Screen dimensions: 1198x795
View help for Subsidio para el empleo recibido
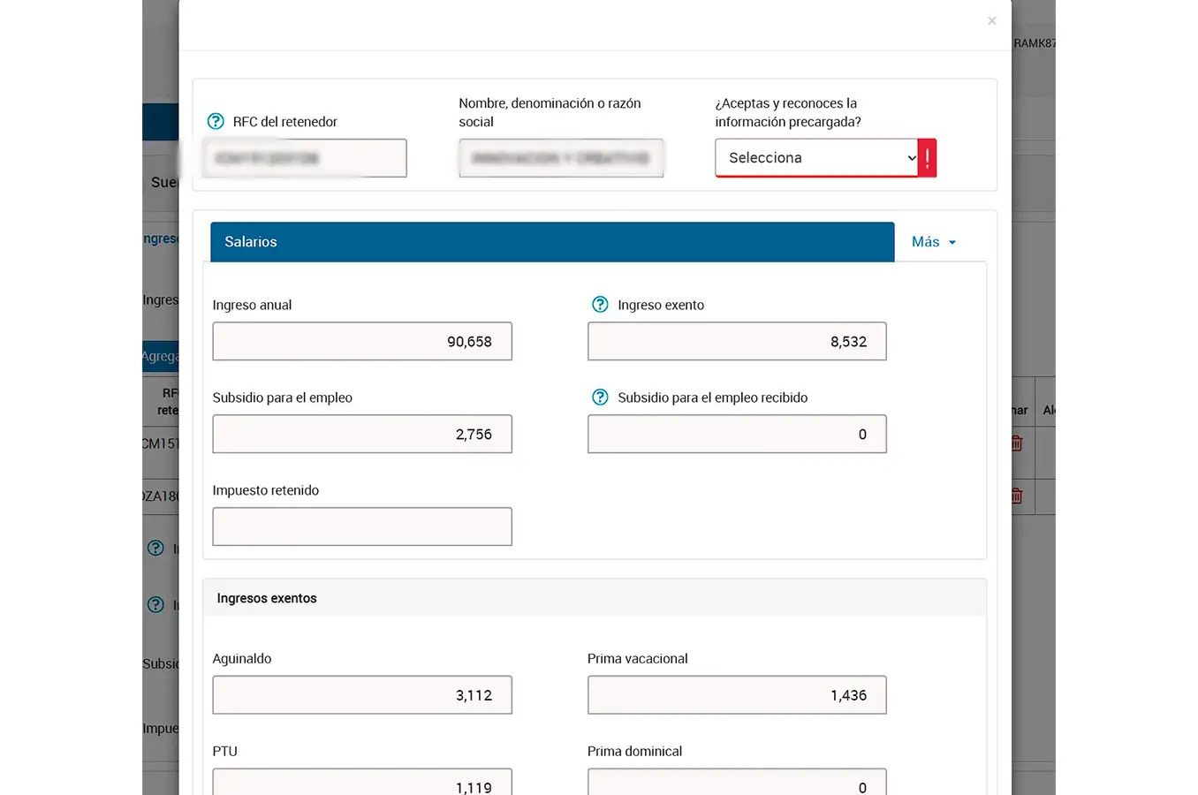pos(600,397)
